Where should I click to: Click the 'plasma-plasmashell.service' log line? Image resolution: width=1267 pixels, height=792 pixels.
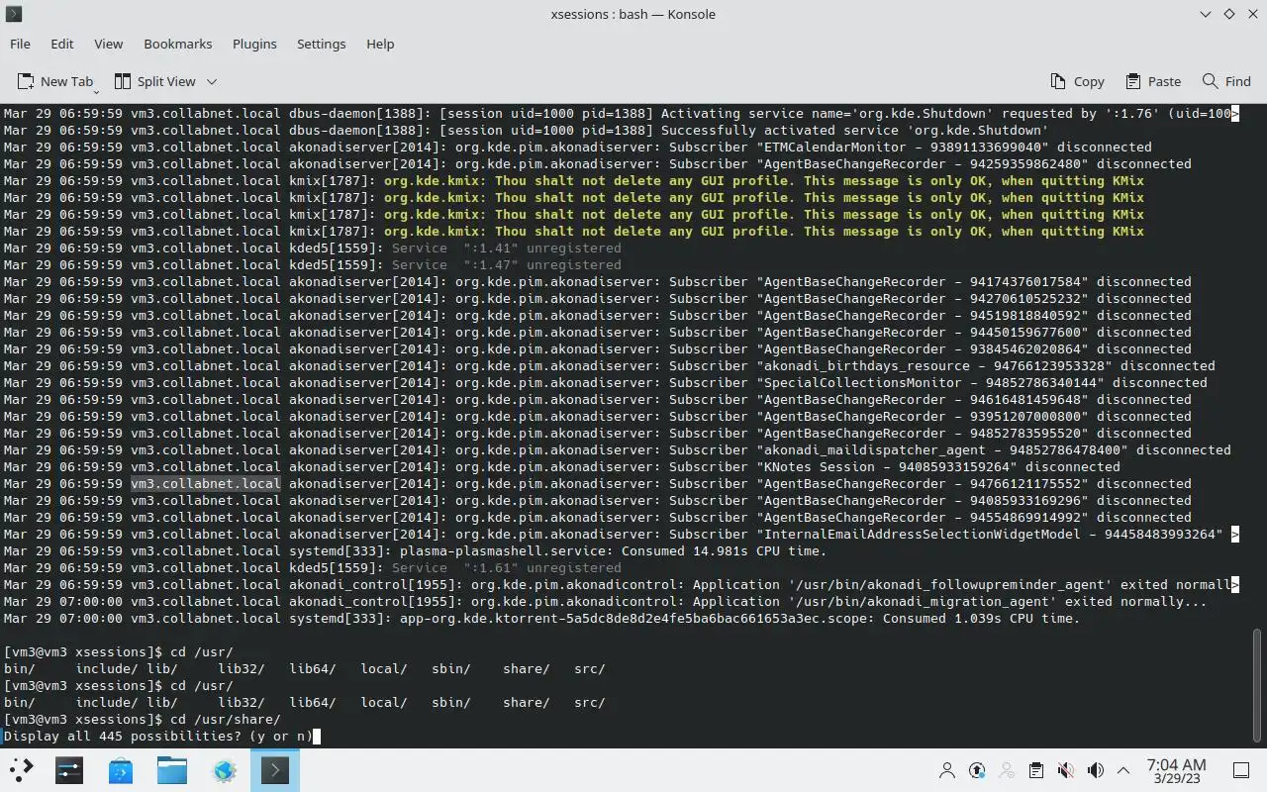(x=415, y=551)
